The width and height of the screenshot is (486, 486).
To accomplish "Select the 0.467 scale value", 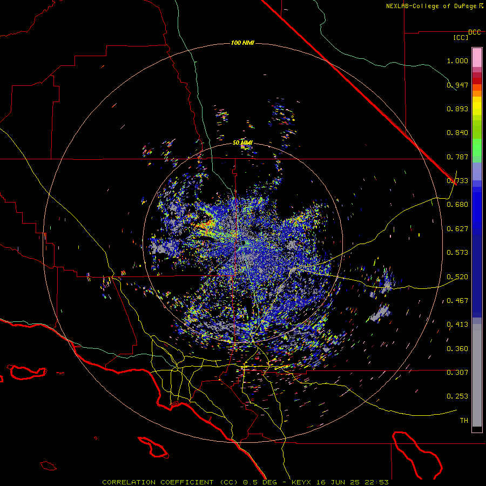I will [x=457, y=301].
